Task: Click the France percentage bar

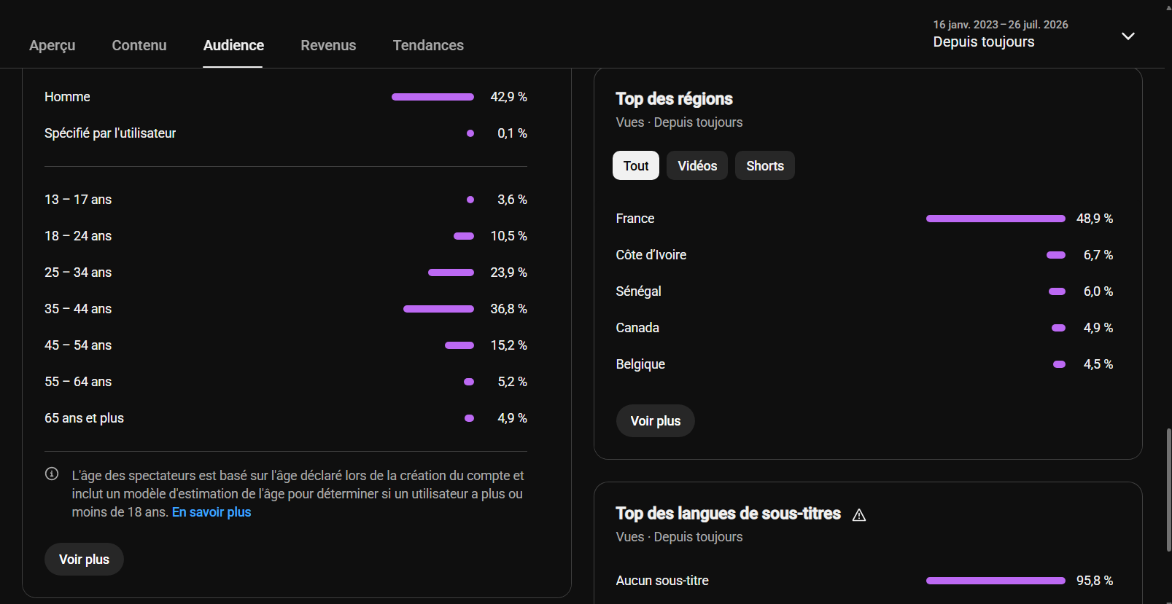Action: click(996, 219)
